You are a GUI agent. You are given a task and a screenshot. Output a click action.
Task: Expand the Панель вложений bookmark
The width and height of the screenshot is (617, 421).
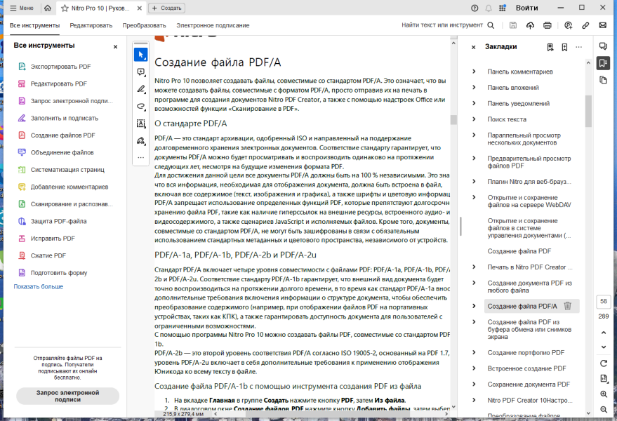coord(474,87)
